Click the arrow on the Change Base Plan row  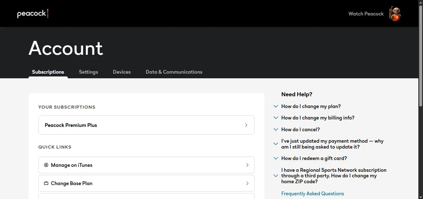[247, 183]
